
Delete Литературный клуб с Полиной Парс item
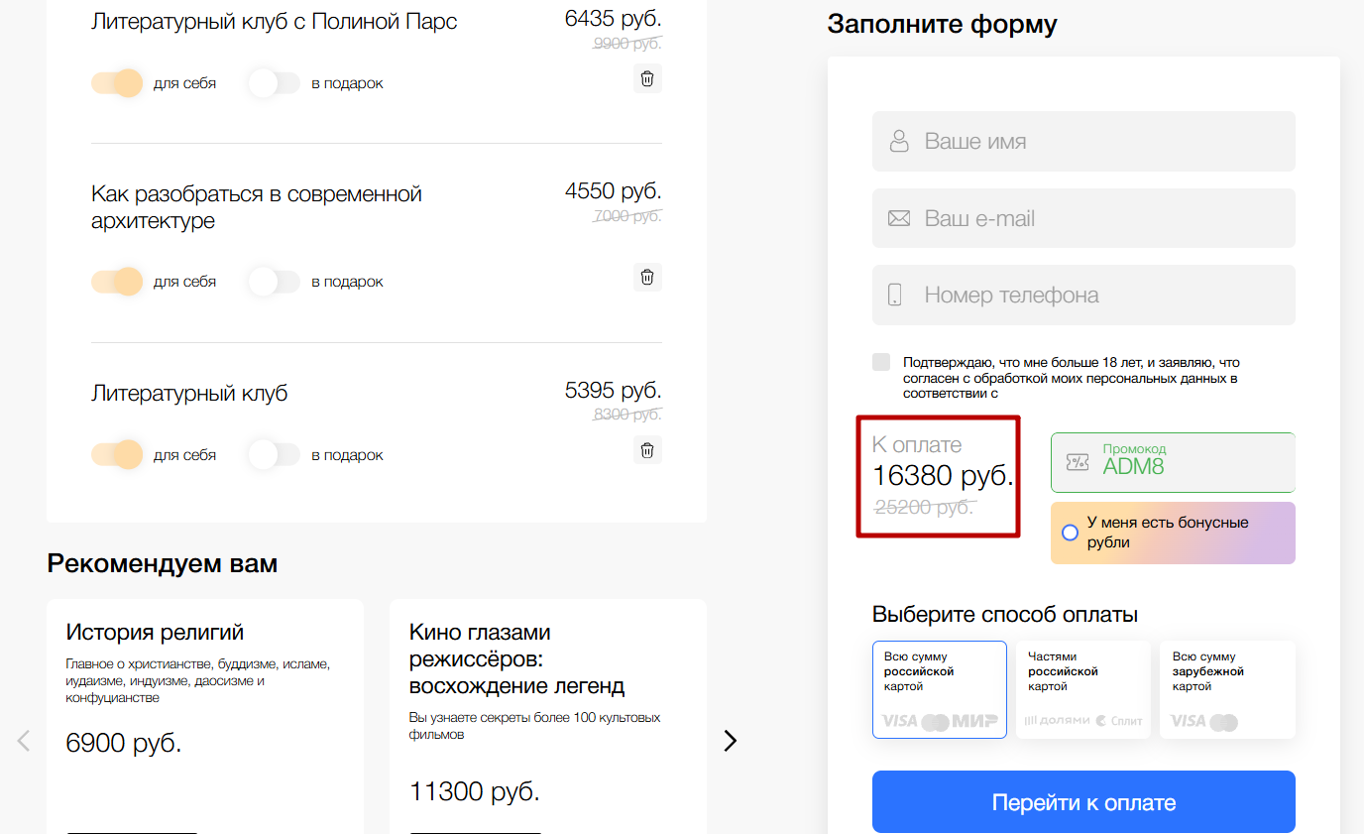(647, 79)
